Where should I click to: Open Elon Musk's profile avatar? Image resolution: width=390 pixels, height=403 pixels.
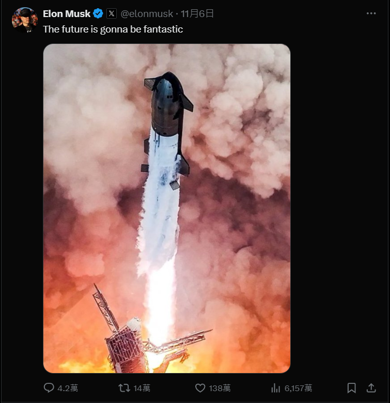click(25, 20)
